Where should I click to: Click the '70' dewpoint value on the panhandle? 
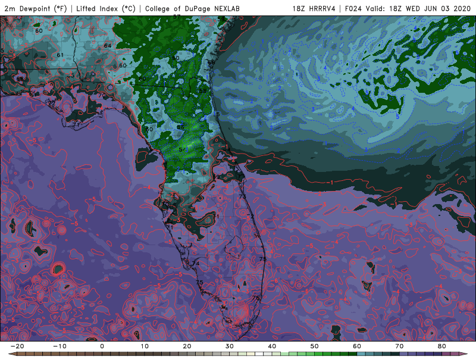pyautogui.click(x=102, y=95)
